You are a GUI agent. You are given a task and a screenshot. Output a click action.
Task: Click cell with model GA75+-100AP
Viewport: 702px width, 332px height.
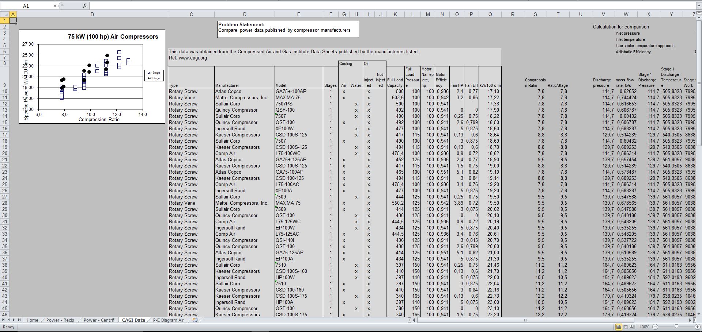(299, 91)
